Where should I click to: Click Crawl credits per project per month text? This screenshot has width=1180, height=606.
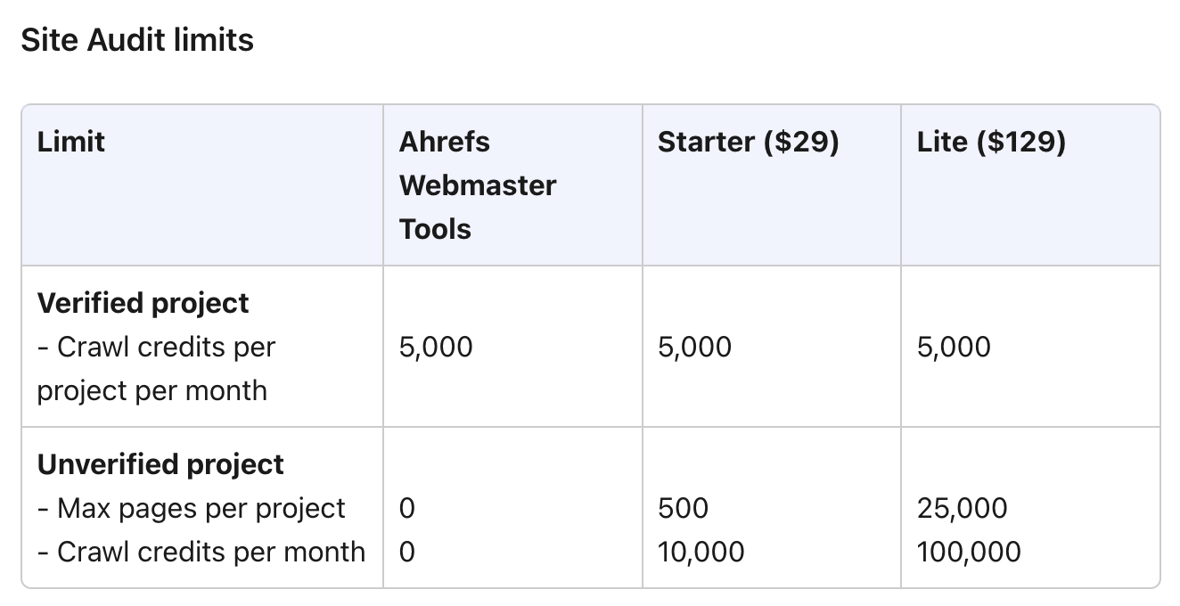coord(156,368)
